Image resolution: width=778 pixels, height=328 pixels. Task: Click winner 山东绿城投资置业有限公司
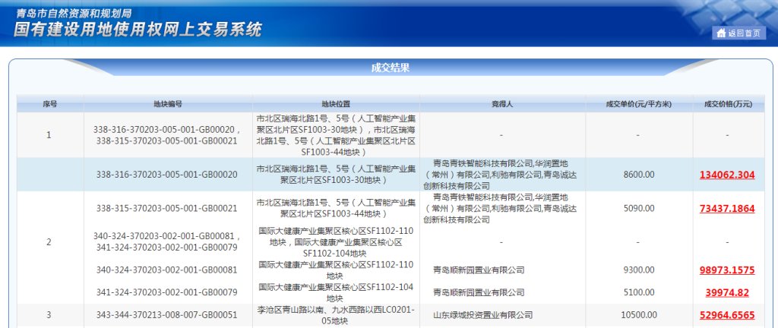pos(482,314)
